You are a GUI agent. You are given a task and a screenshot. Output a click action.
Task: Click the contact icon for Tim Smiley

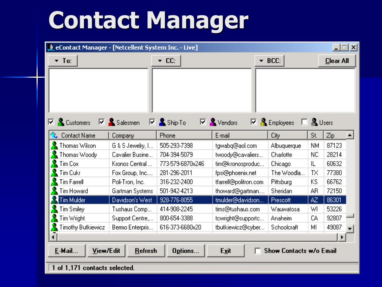tap(54, 209)
